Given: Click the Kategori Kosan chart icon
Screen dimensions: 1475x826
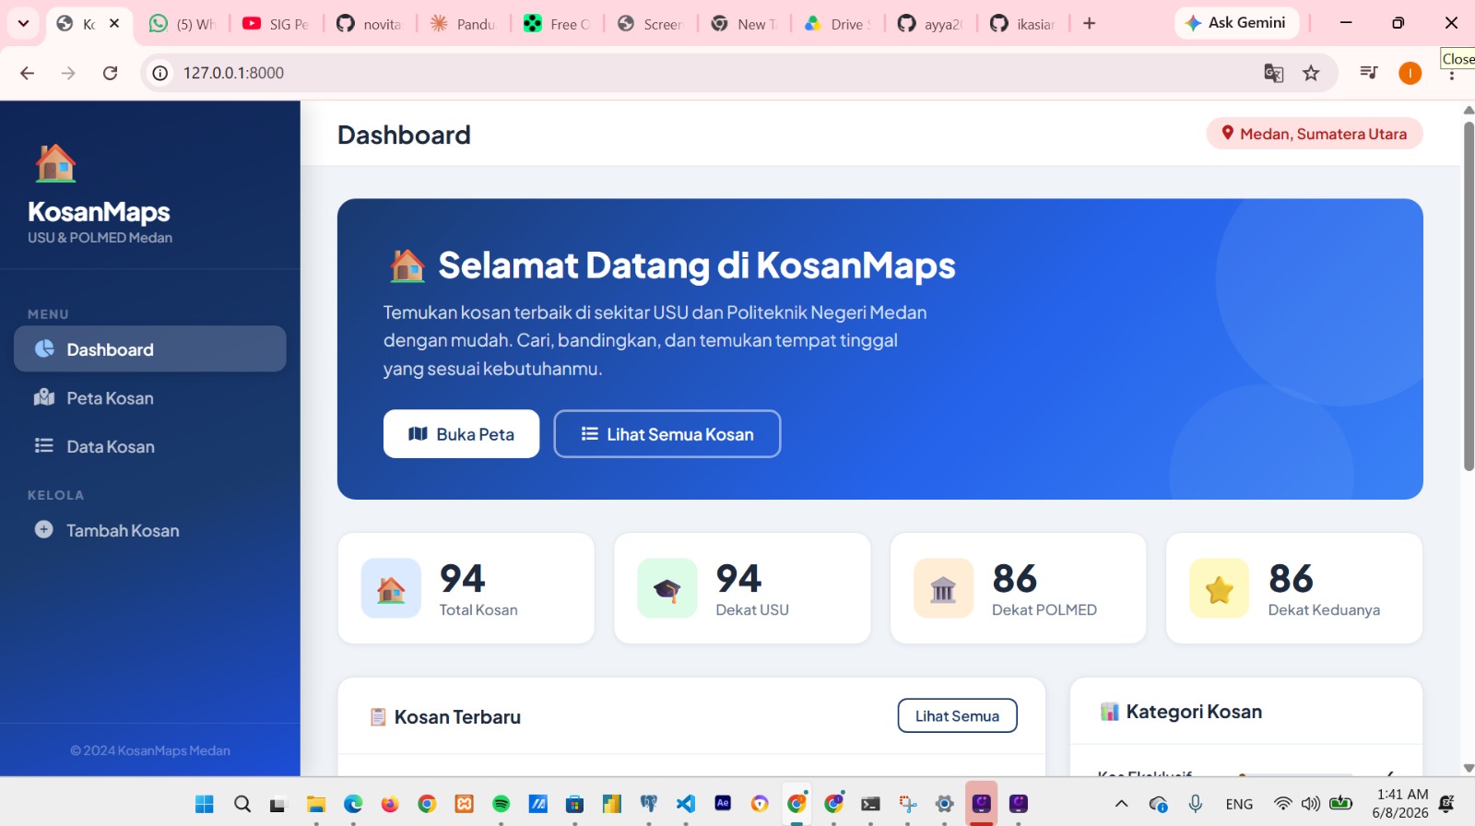Looking at the screenshot, I should pos(1109,712).
